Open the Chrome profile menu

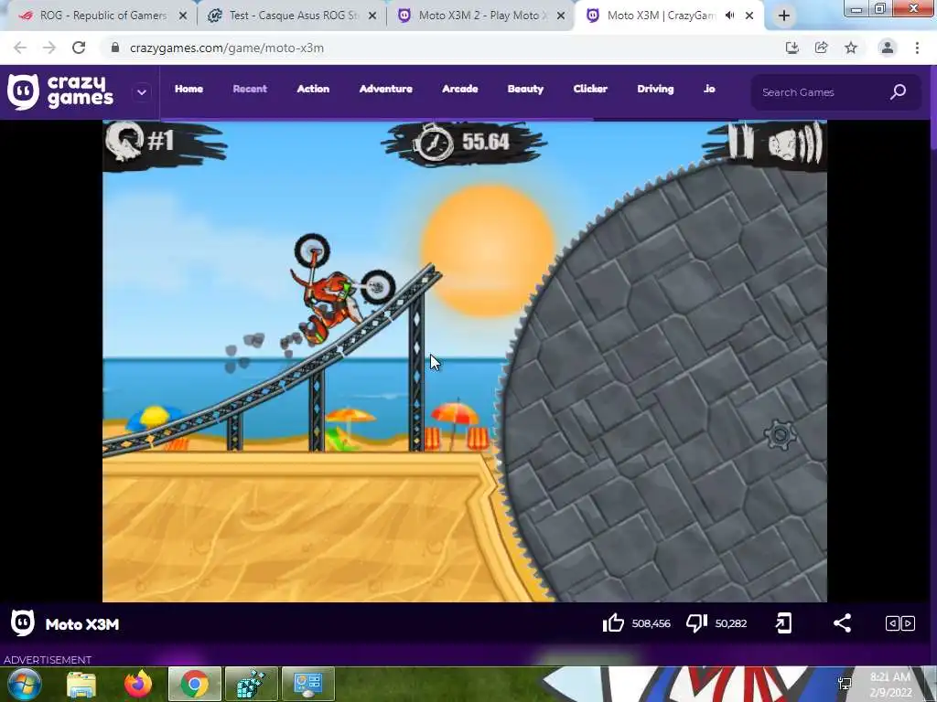tap(888, 48)
